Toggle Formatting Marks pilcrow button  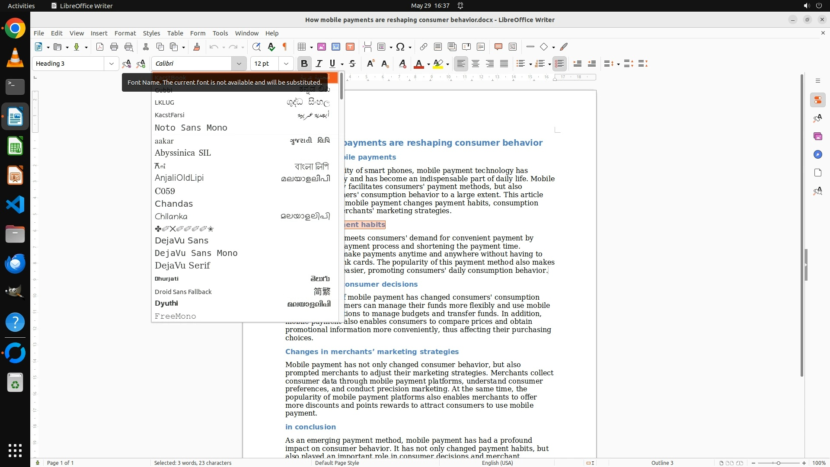pyautogui.click(x=285, y=47)
